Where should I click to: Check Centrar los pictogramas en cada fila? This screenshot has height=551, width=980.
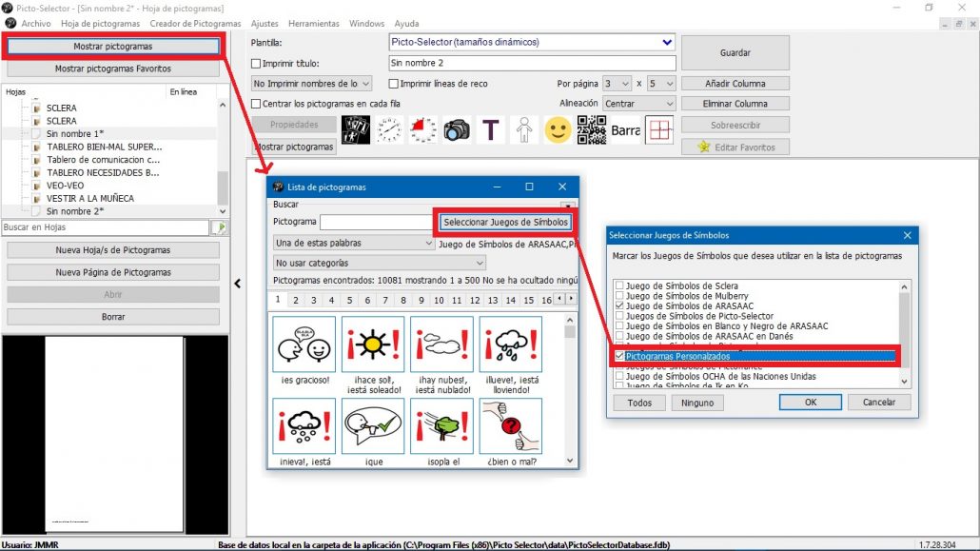click(x=255, y=102)
